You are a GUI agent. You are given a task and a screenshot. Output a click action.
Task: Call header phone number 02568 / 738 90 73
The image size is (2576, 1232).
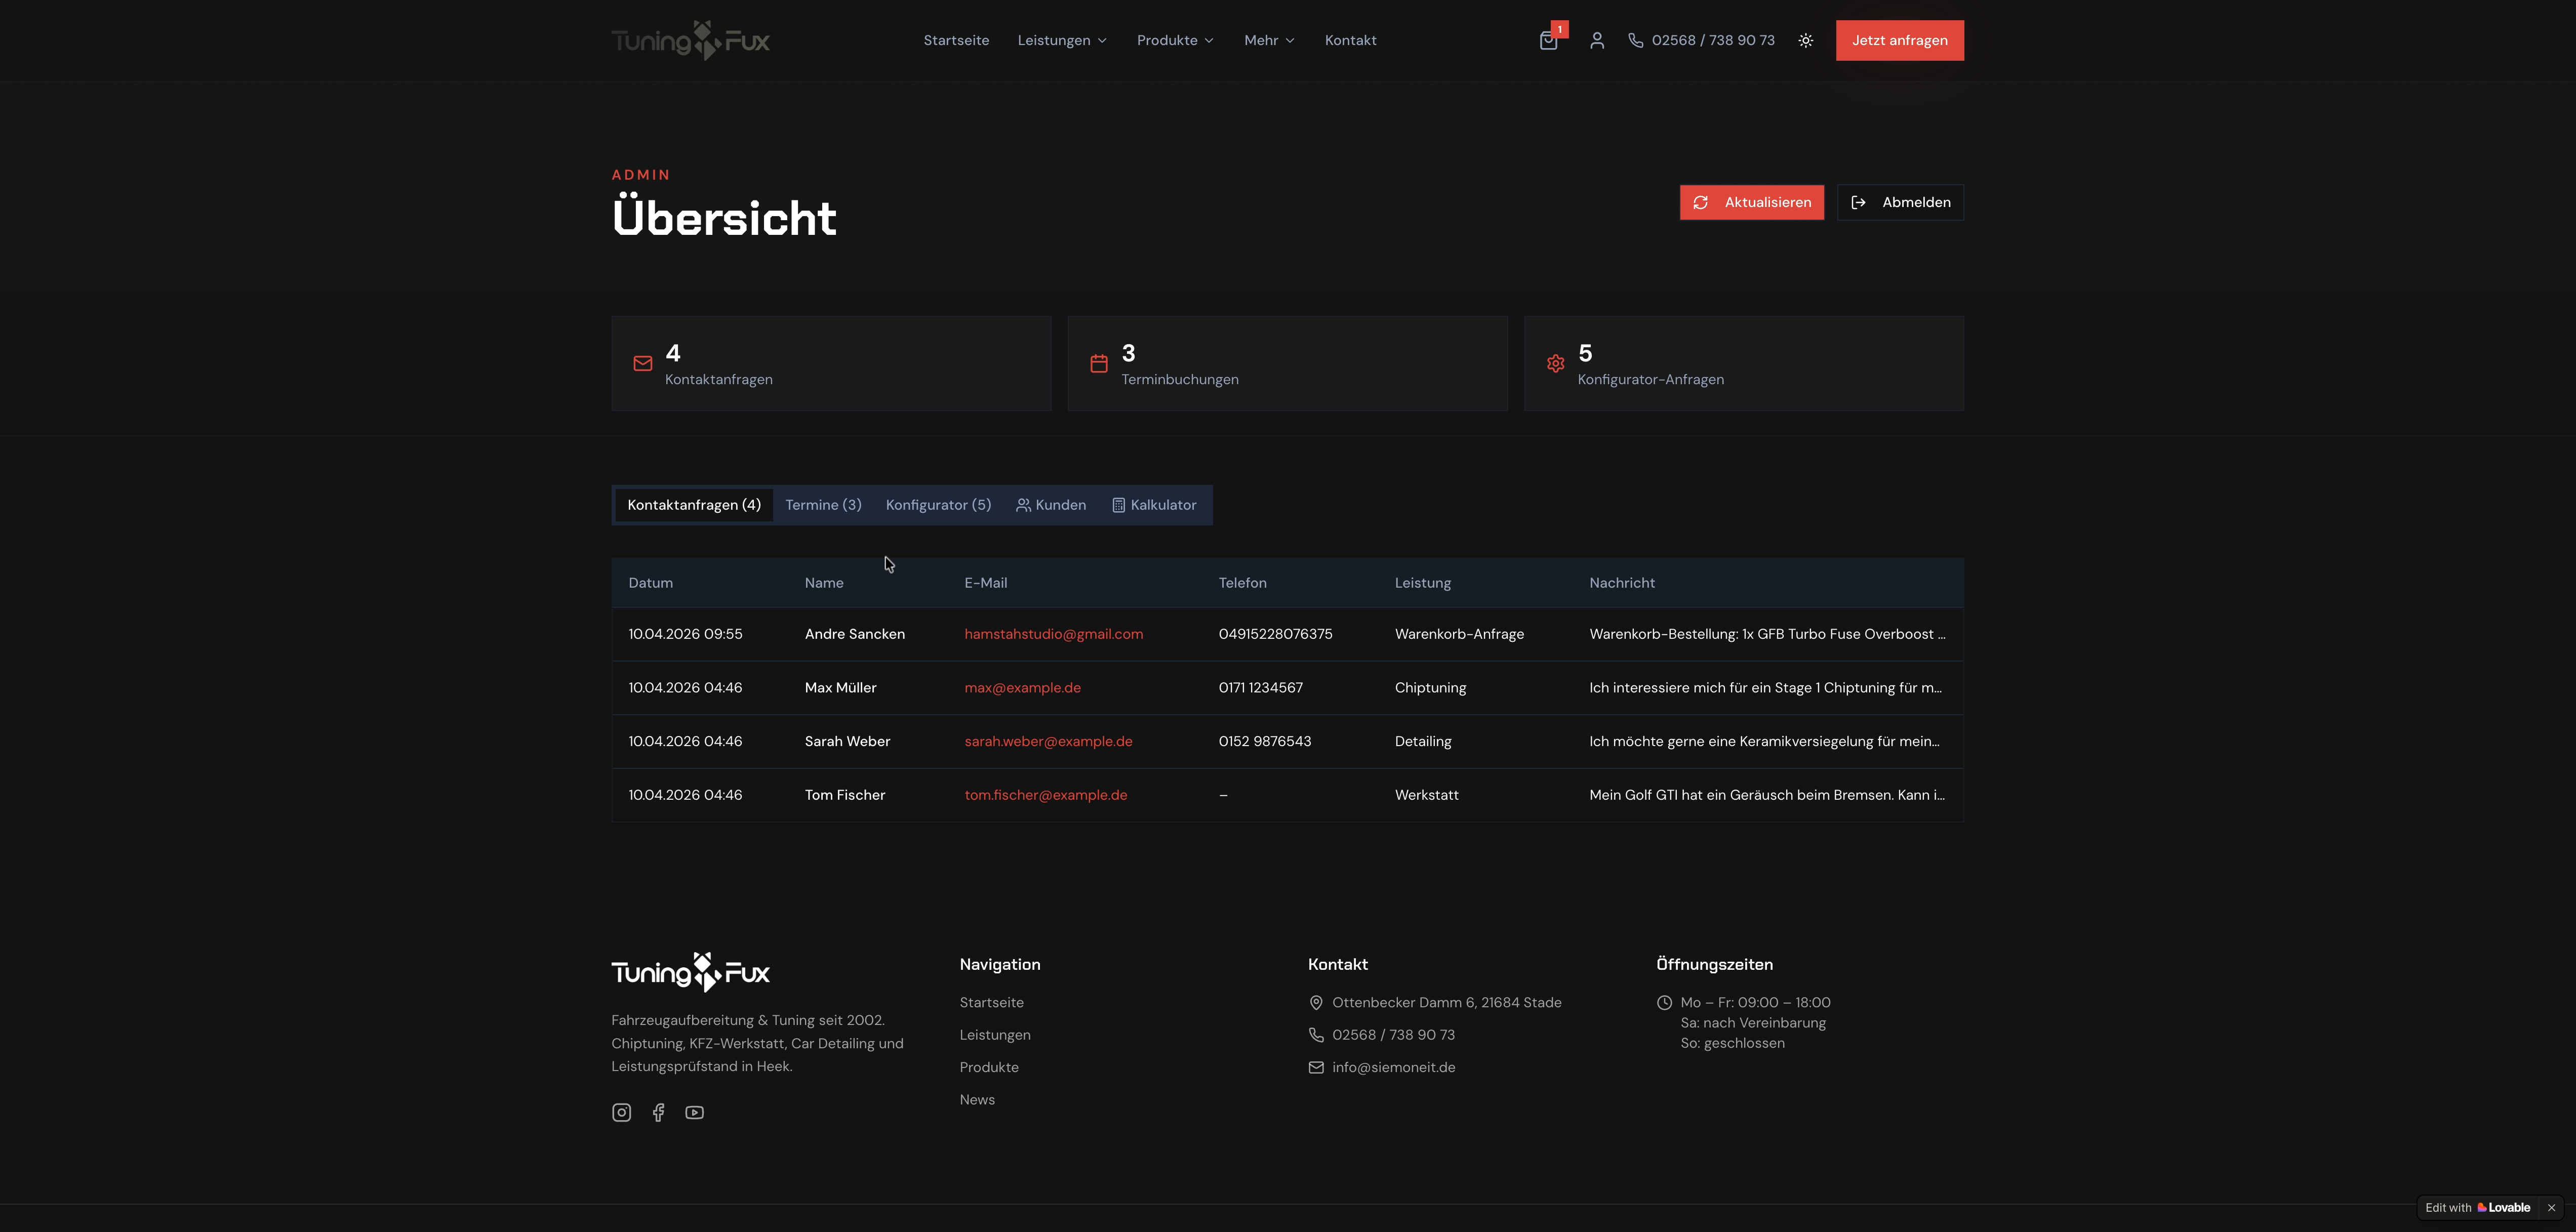click(1701, 41)
